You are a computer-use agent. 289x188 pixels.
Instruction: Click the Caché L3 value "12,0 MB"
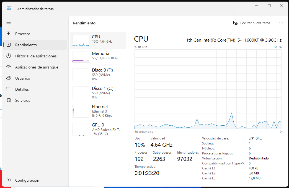click(254, 178)
